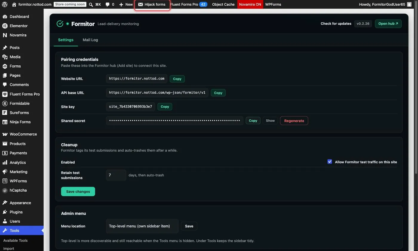Copy the Website URL
This screenshot has width=418, height=251.
(x=177, y=79)
